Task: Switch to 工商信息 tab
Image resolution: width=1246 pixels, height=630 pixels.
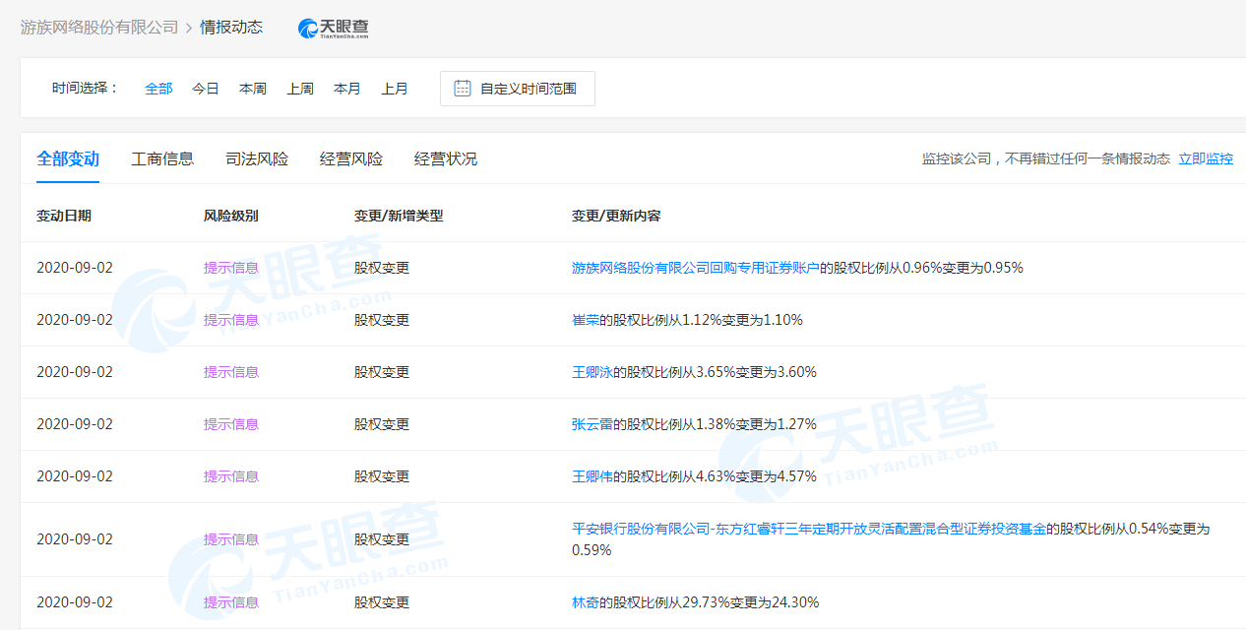Action: coord(162,158)
